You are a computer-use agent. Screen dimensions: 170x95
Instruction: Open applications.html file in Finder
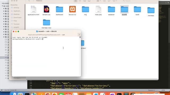(x=33, y=10)
